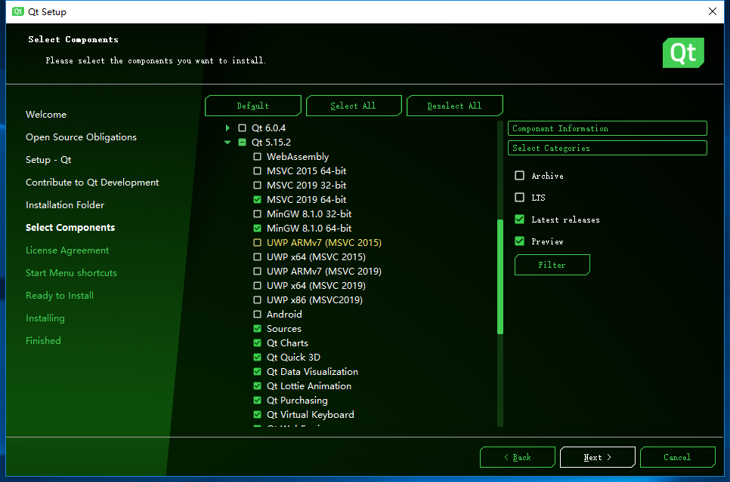Check MinGW 8.1.0 32-bit
This screenshot has width=730, height=482.
257,213
